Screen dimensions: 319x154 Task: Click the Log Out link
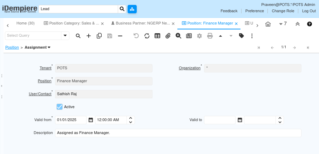(x=309, y=11)
